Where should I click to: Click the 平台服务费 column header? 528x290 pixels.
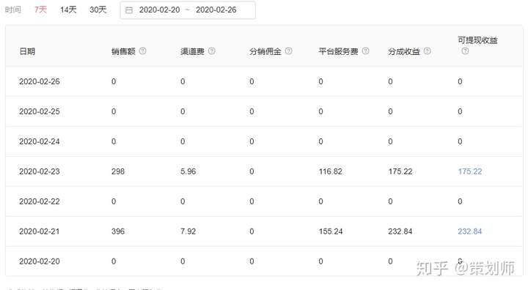point(338,51)
